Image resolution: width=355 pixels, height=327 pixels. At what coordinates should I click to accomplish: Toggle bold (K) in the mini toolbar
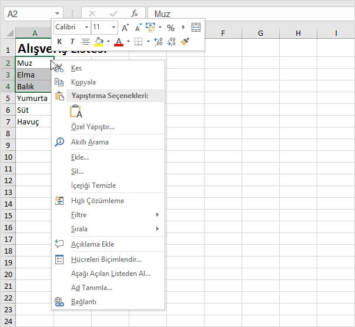pos(59,41)
